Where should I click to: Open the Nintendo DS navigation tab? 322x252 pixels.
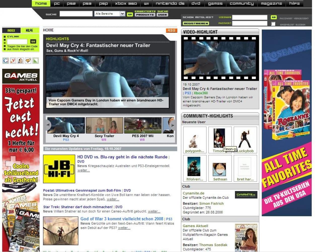pyautogui.click(x=170, y=3)
